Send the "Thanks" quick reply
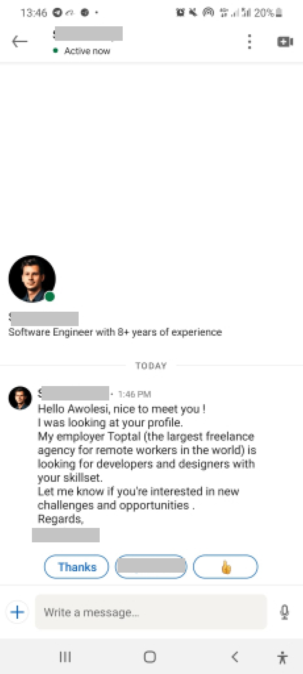This screenshot has width=303, height=674. click(x=77, y=567)
